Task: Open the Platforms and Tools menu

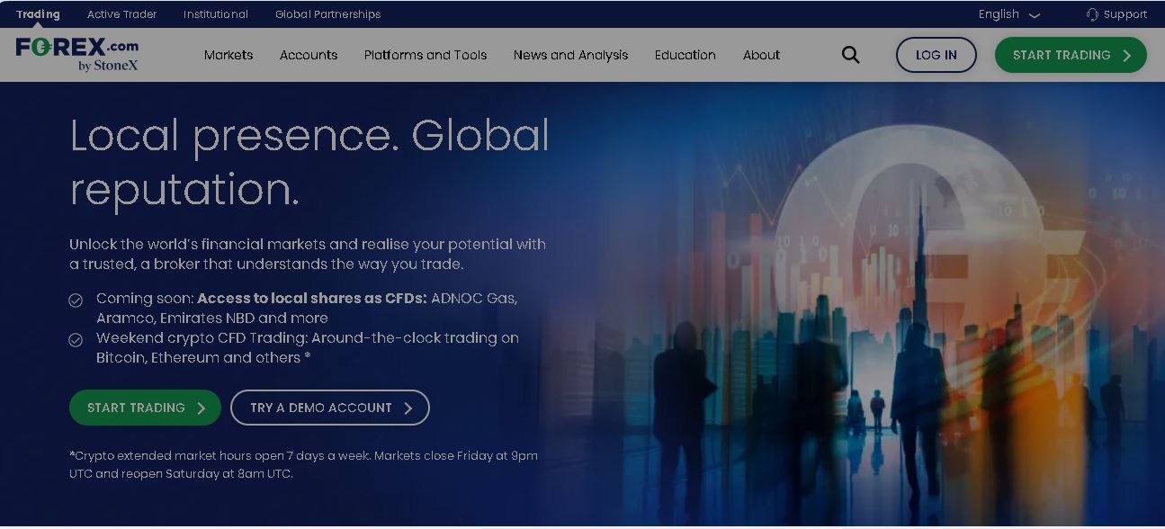Action: tap(426, 55)
